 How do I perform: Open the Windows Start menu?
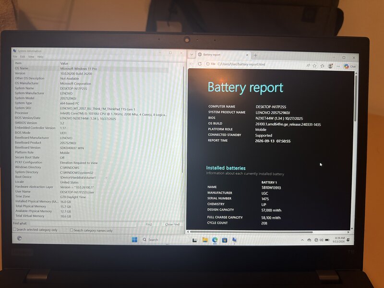coord(134,239)
